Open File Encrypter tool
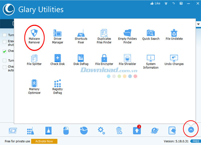Viewport: 201px width, 145px height. point(104,60)
